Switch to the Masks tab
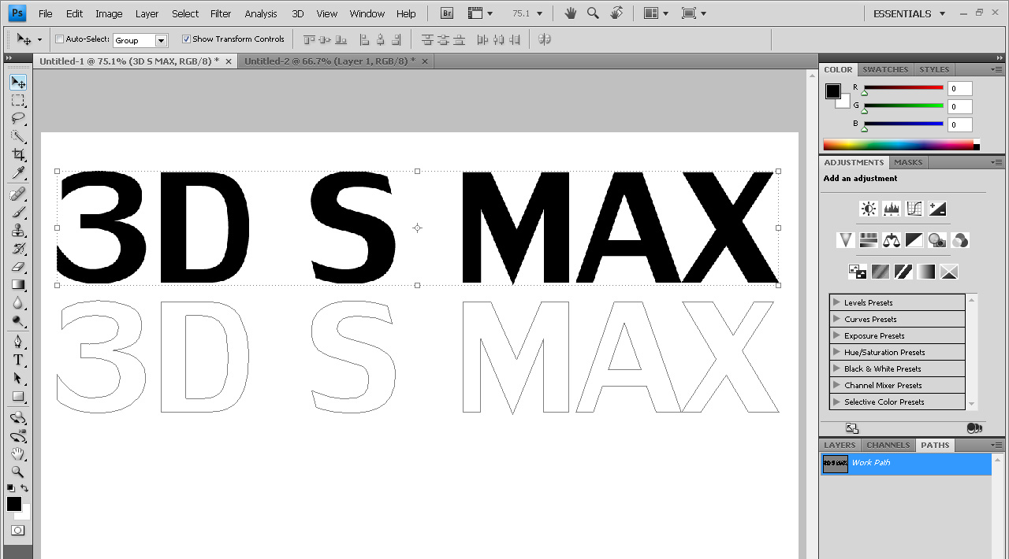 pos(908,162)
